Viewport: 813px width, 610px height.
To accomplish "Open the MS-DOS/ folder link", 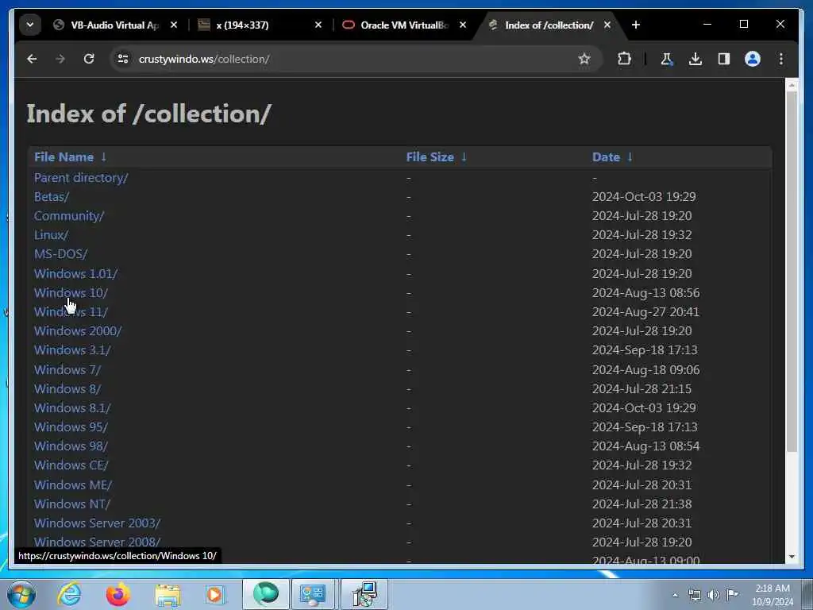I will (60, 254).
